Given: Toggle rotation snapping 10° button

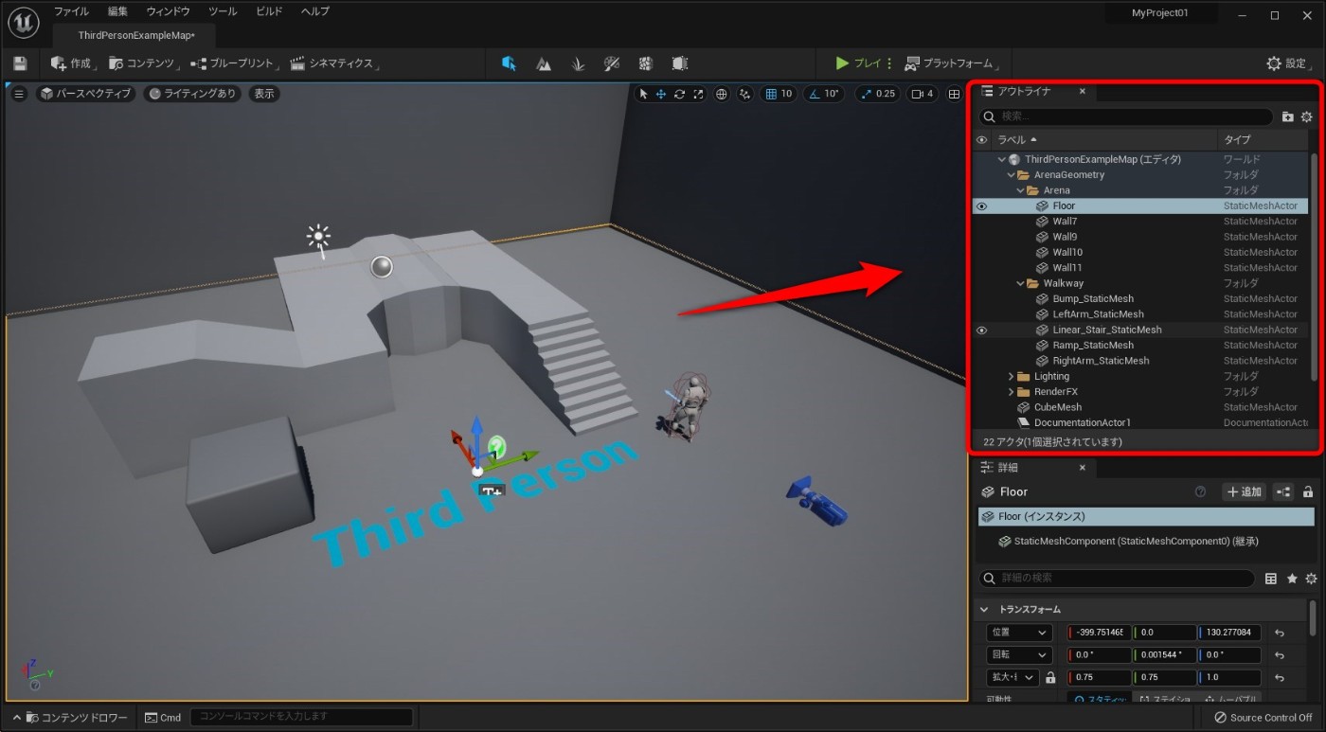Looking at the screenshot, I should [x=823, y=94].
